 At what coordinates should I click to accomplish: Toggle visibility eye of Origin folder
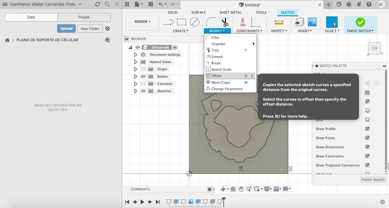click(x=143, y=69)
